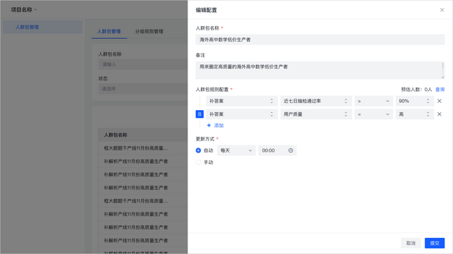Click the plus icon next to 添加

209,126
